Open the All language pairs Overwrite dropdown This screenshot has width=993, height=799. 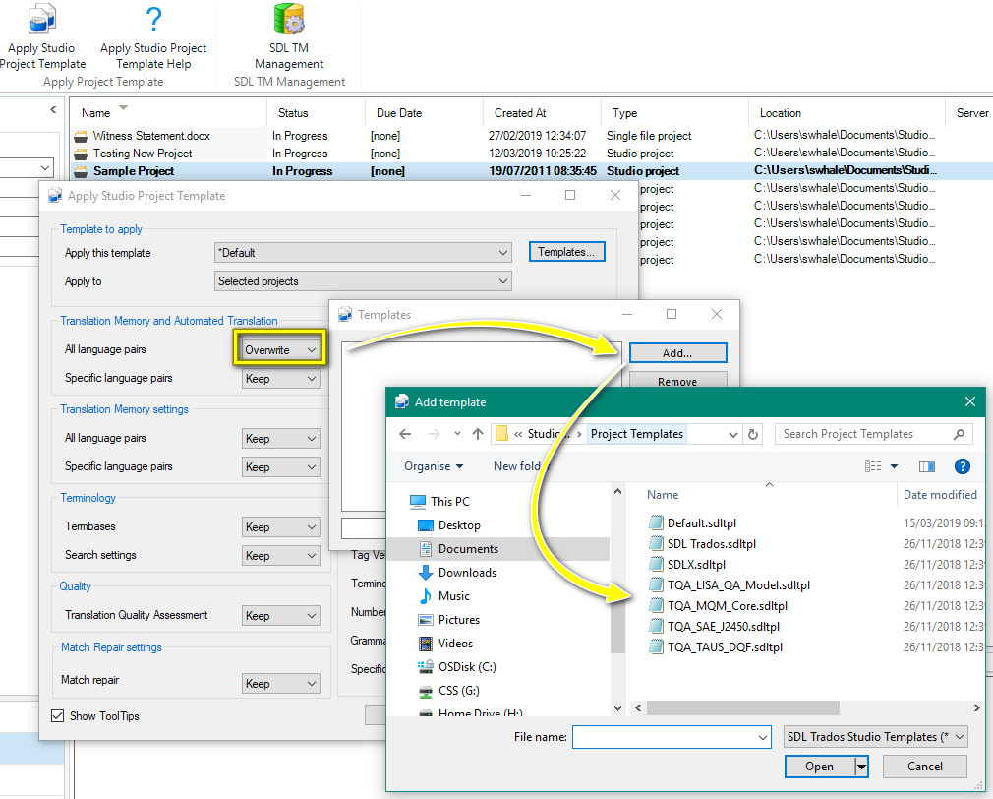pos(281,349)
